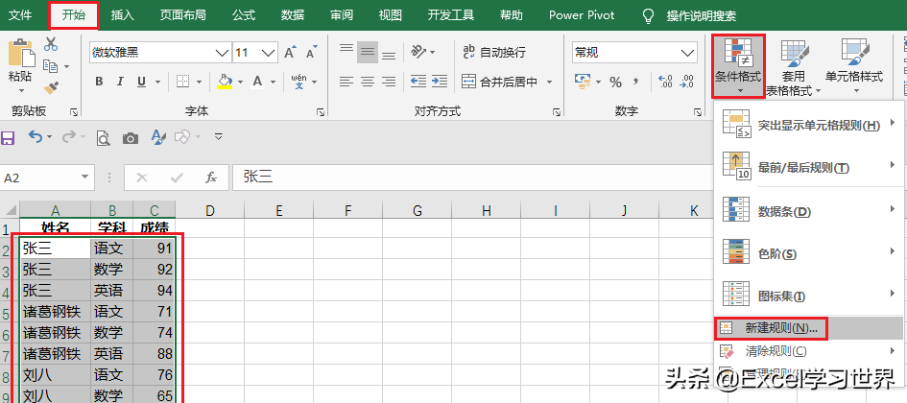Expand the 数据条 data bars submenu
907x403 pixels.
809,212
